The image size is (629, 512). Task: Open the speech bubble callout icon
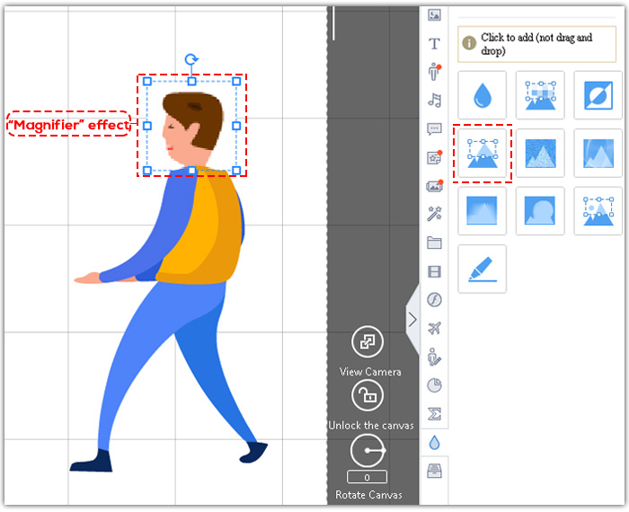(x=434, y=128)
